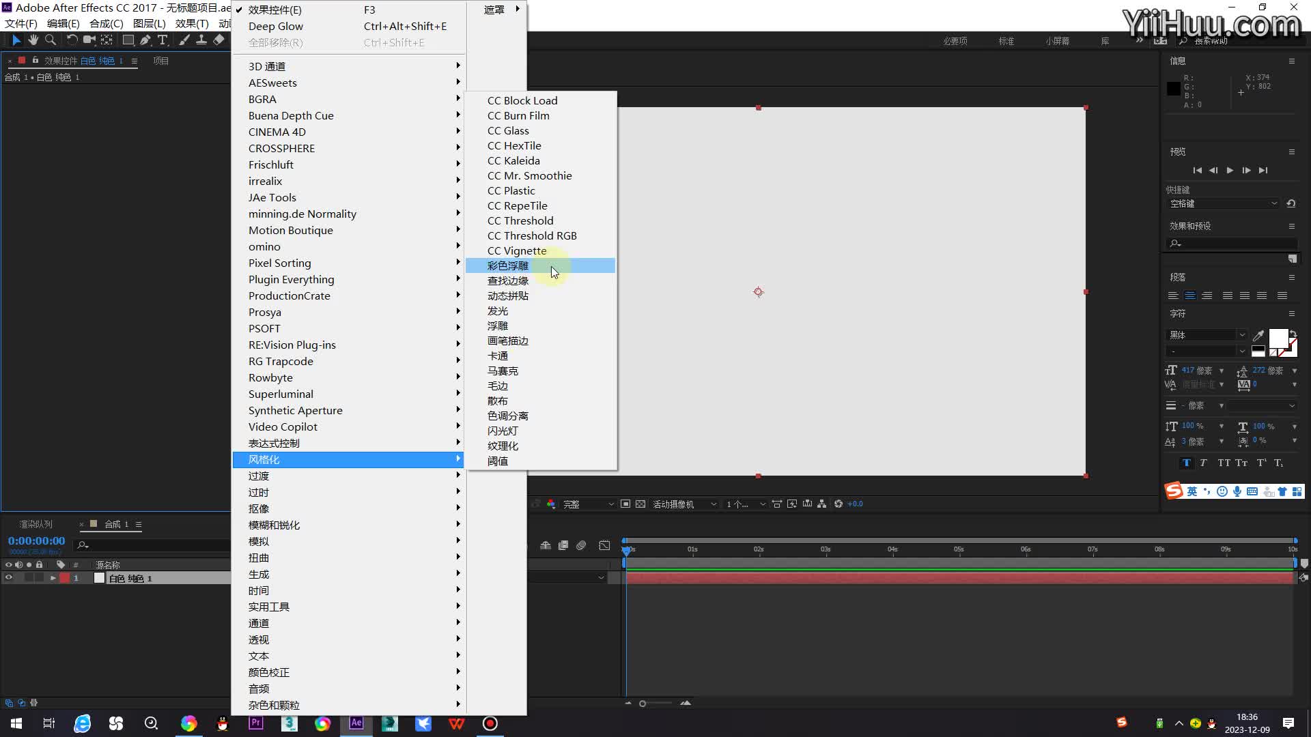Select the 白色 纯色 1 layer
Image resolution: width=1311 pixels, height=737 pixels.
(130, 579)
